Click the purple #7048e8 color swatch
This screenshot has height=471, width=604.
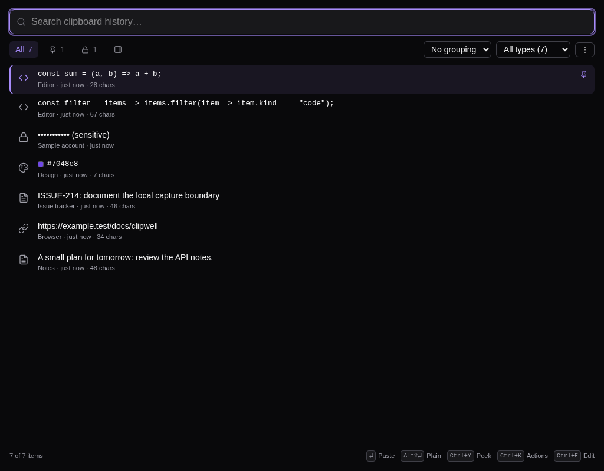tap(41, 164)
